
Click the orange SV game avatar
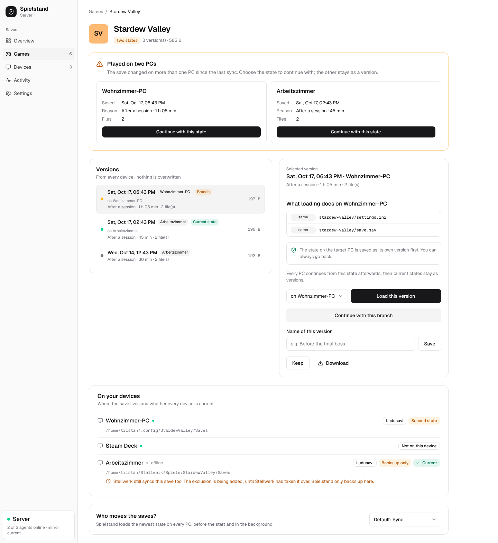click(x=99, y=34)
